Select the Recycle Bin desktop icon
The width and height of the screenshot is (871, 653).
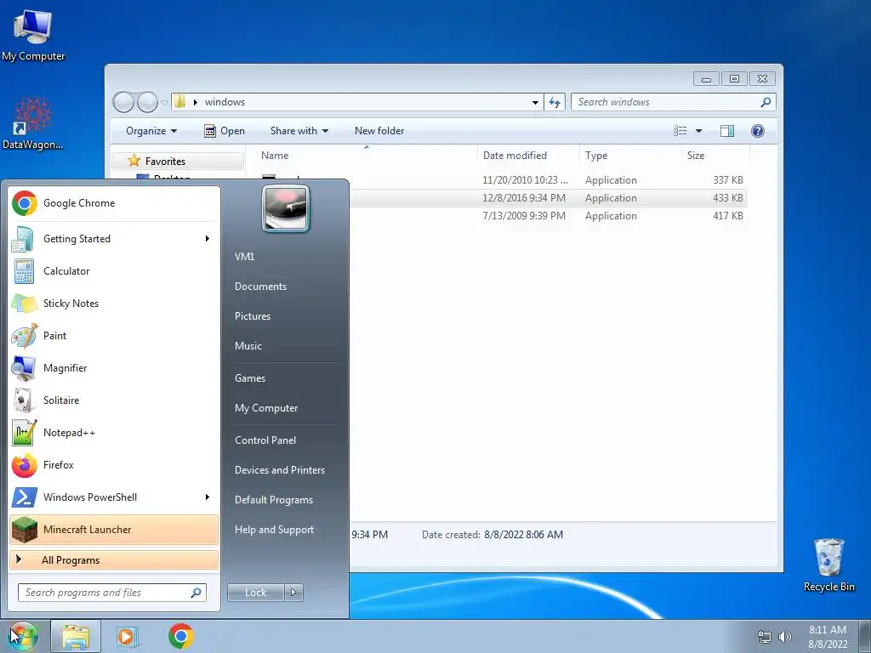coord(828,565)
